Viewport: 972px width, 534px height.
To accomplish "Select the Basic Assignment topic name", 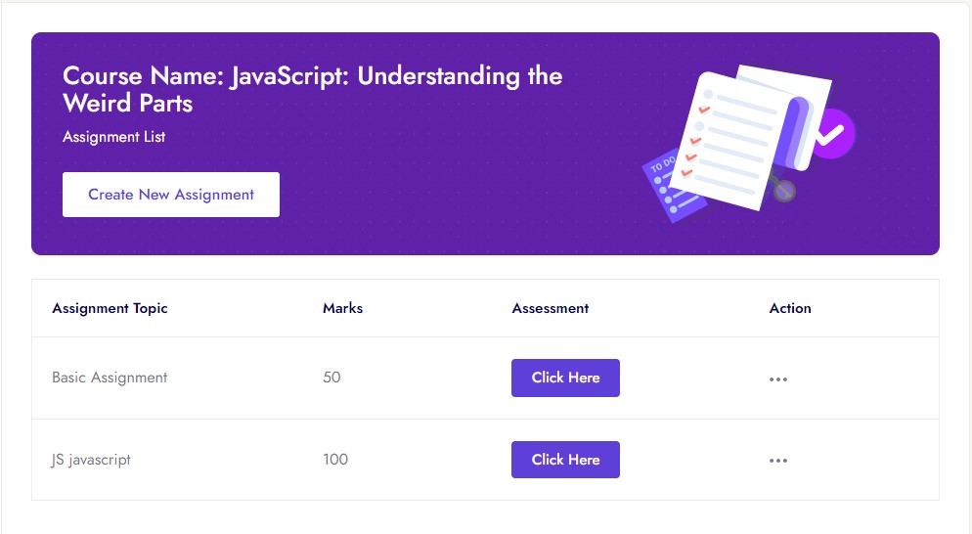I will 110,378.
